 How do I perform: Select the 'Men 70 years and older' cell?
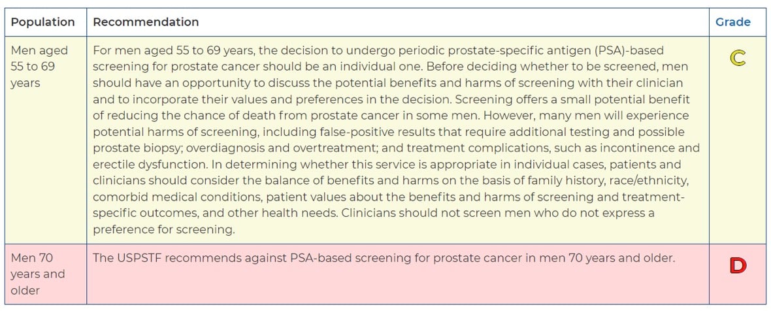click(38, 274)
